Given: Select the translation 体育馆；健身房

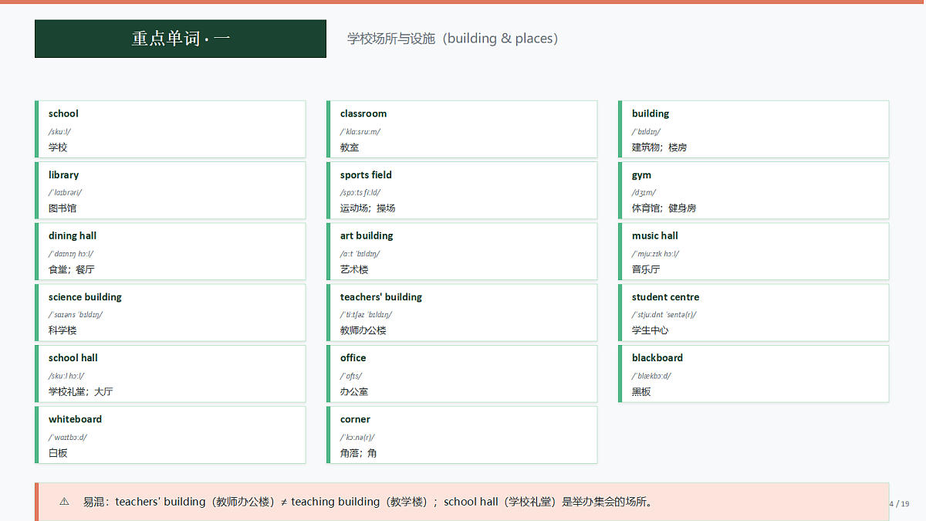Looking at the screenshot, I should (664, 208).
